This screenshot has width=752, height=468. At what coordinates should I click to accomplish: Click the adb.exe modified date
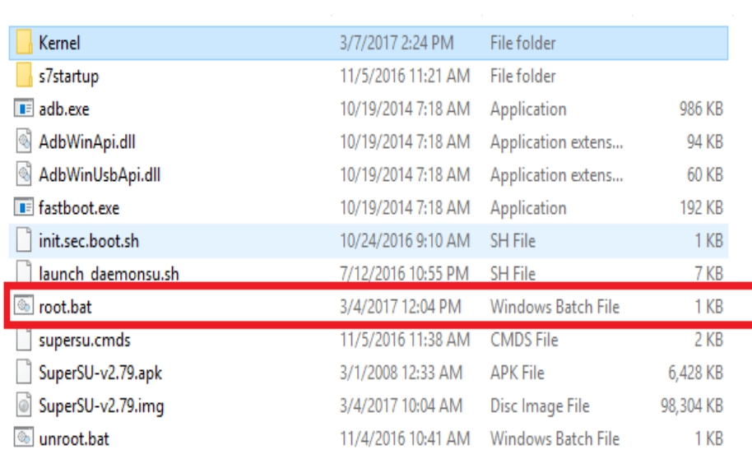click(x=405, y=109)
